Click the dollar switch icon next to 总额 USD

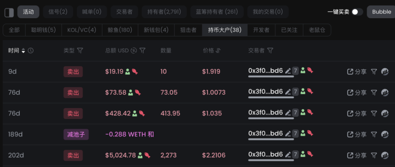tap(134, 51)
